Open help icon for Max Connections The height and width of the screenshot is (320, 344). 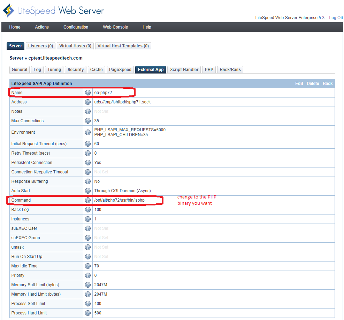88,121
